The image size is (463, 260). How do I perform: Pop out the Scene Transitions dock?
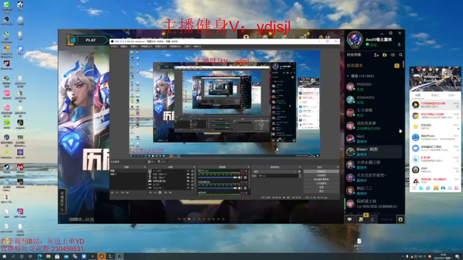pyautogui.click(x=300, y=167)
